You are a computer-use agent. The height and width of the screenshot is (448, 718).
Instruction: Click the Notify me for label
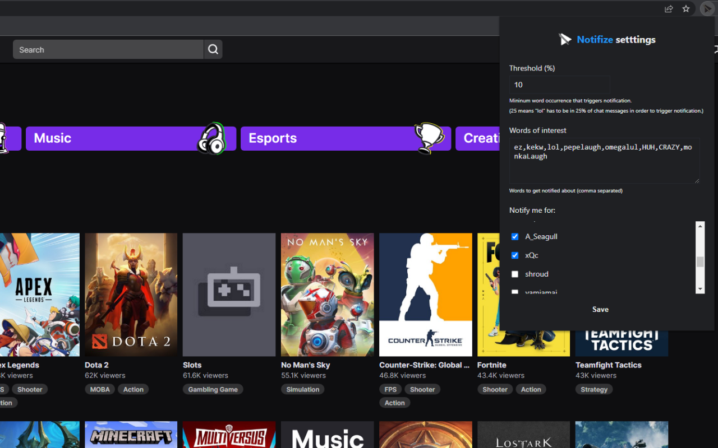point(532,210)
